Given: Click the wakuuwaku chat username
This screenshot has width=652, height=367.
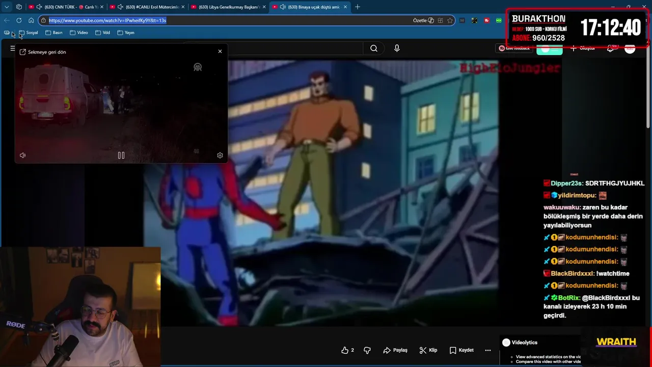Looking at the screenshot, I should pos(562,207).
